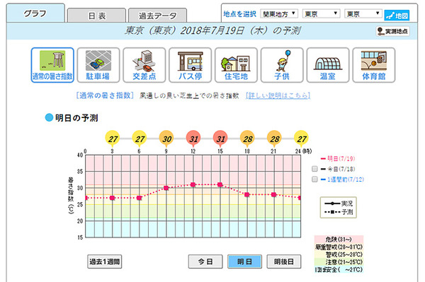425x282 pixels.
Task: Click the 実測地点 measurement point button
Action: (392, 31)
